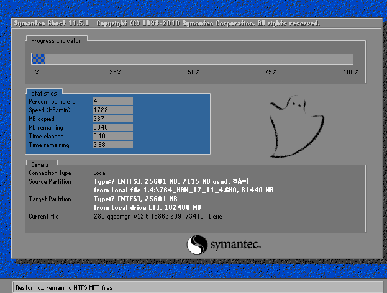Click the Speed (MB/min) value field
Viewport: 387px width, 293px height.
(x=113, y=110)
